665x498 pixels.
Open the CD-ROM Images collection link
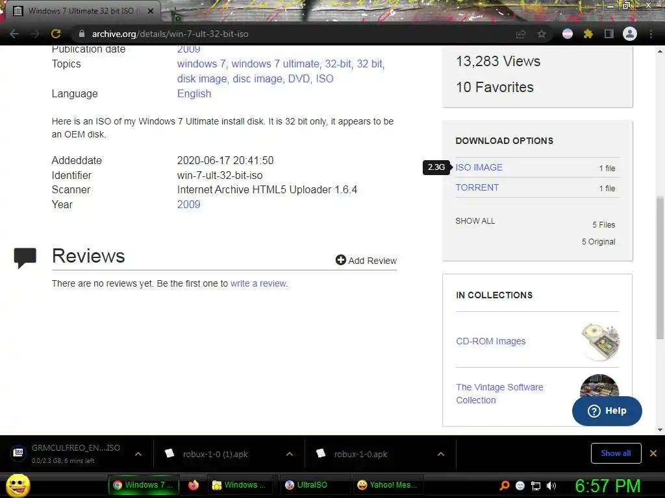(x=491, y=341)
